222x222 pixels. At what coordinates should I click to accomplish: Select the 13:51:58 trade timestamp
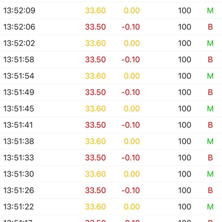(19, 60)
